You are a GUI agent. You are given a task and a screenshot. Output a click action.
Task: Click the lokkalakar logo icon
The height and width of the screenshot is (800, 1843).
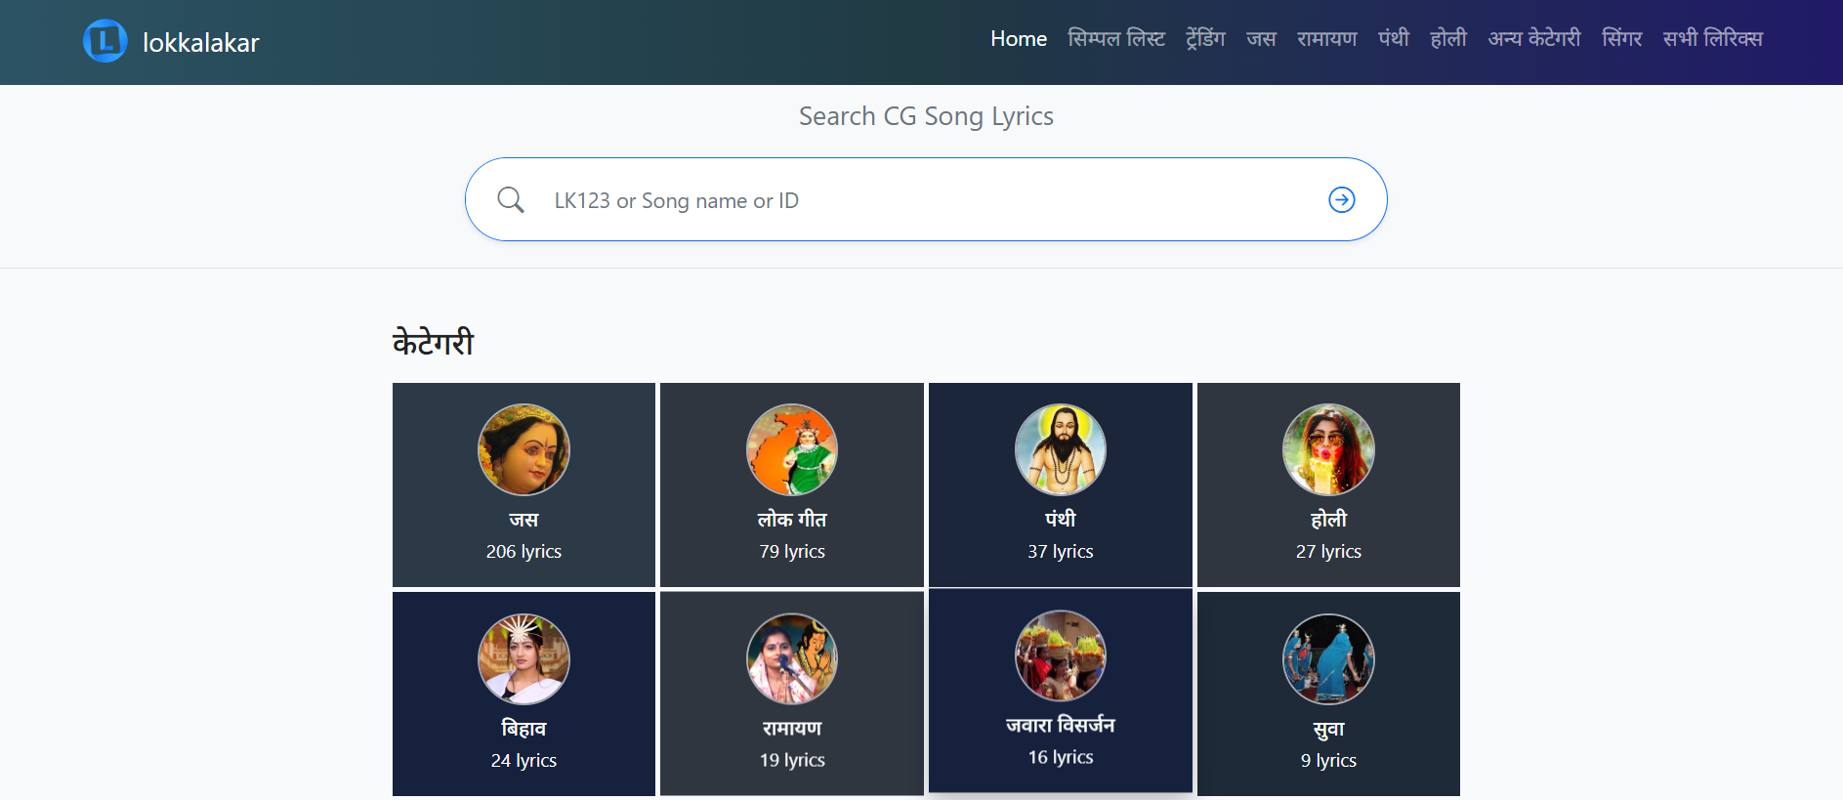coord(105,41)
